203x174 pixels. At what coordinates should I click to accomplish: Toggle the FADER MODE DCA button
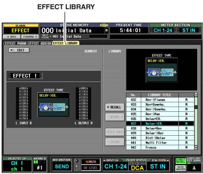tap(137, 166)
